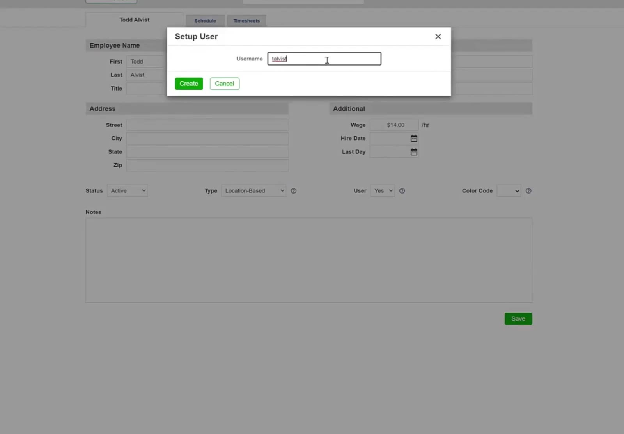Click help icon next to Type dropdown
This screenshot has width=624, height=434.
click(x=294, y=191)
